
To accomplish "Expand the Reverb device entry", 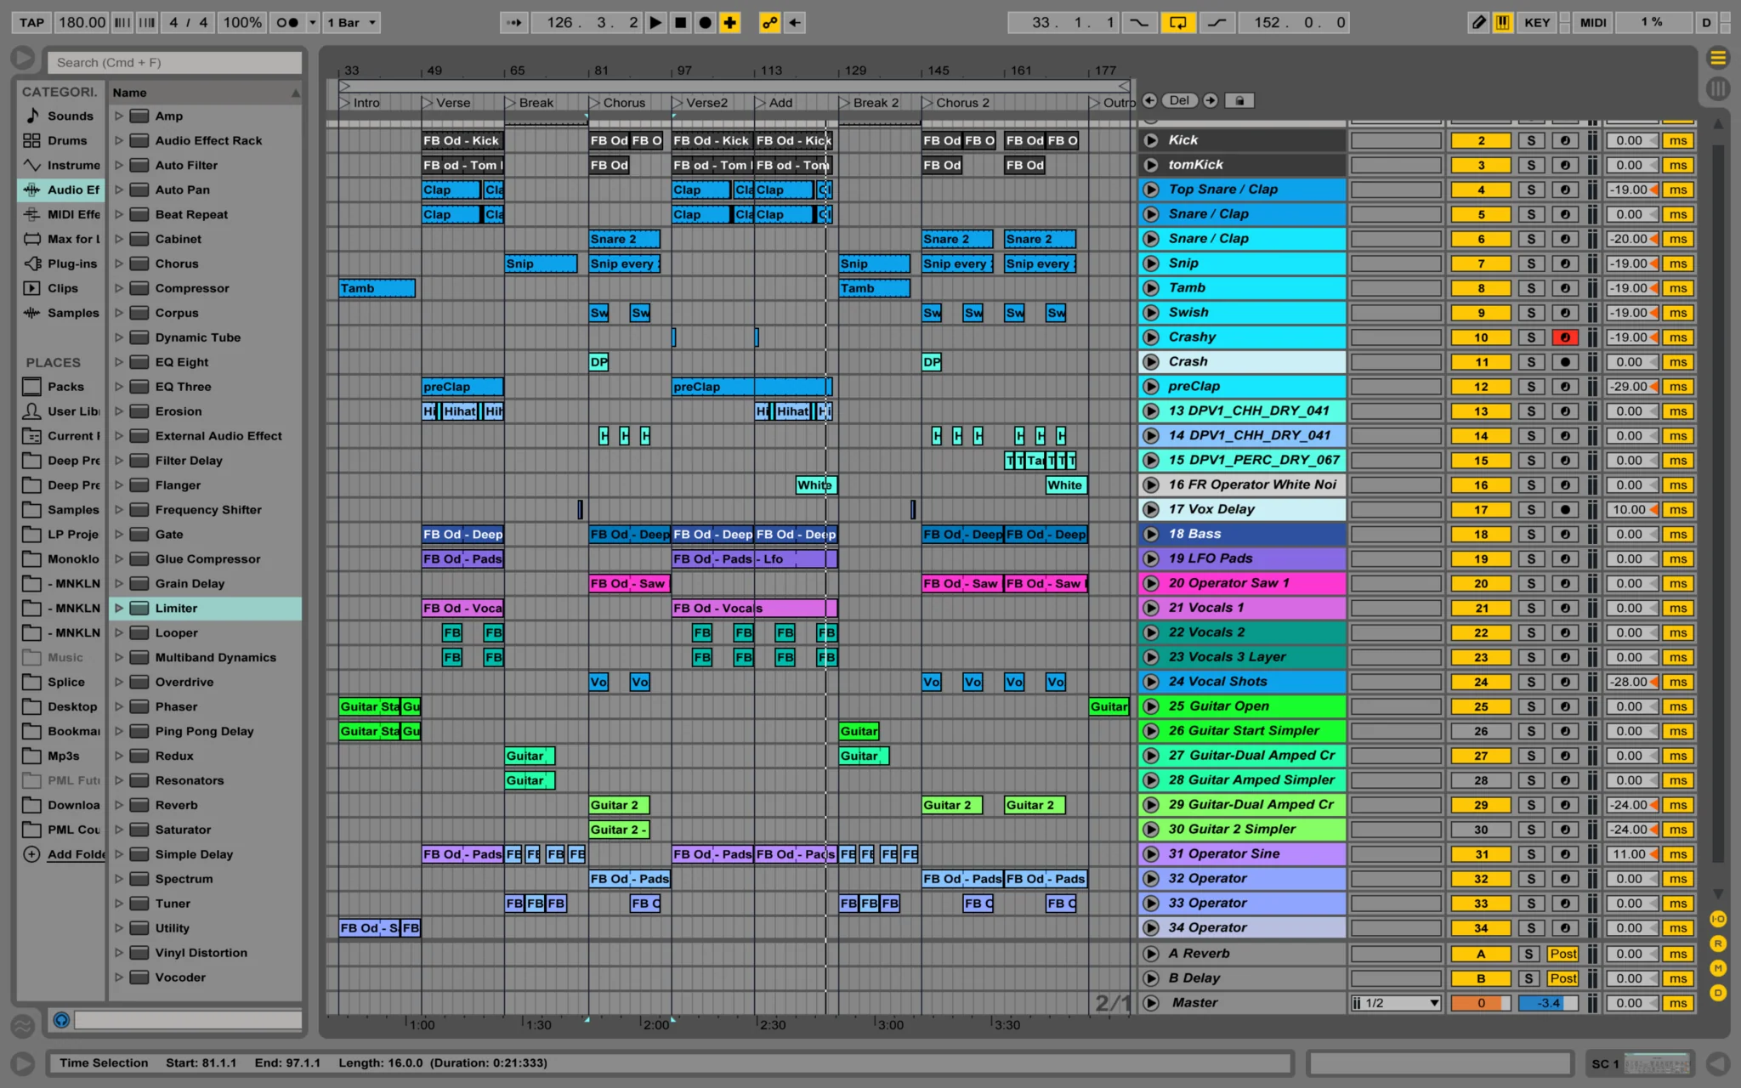I will point(119,805).
